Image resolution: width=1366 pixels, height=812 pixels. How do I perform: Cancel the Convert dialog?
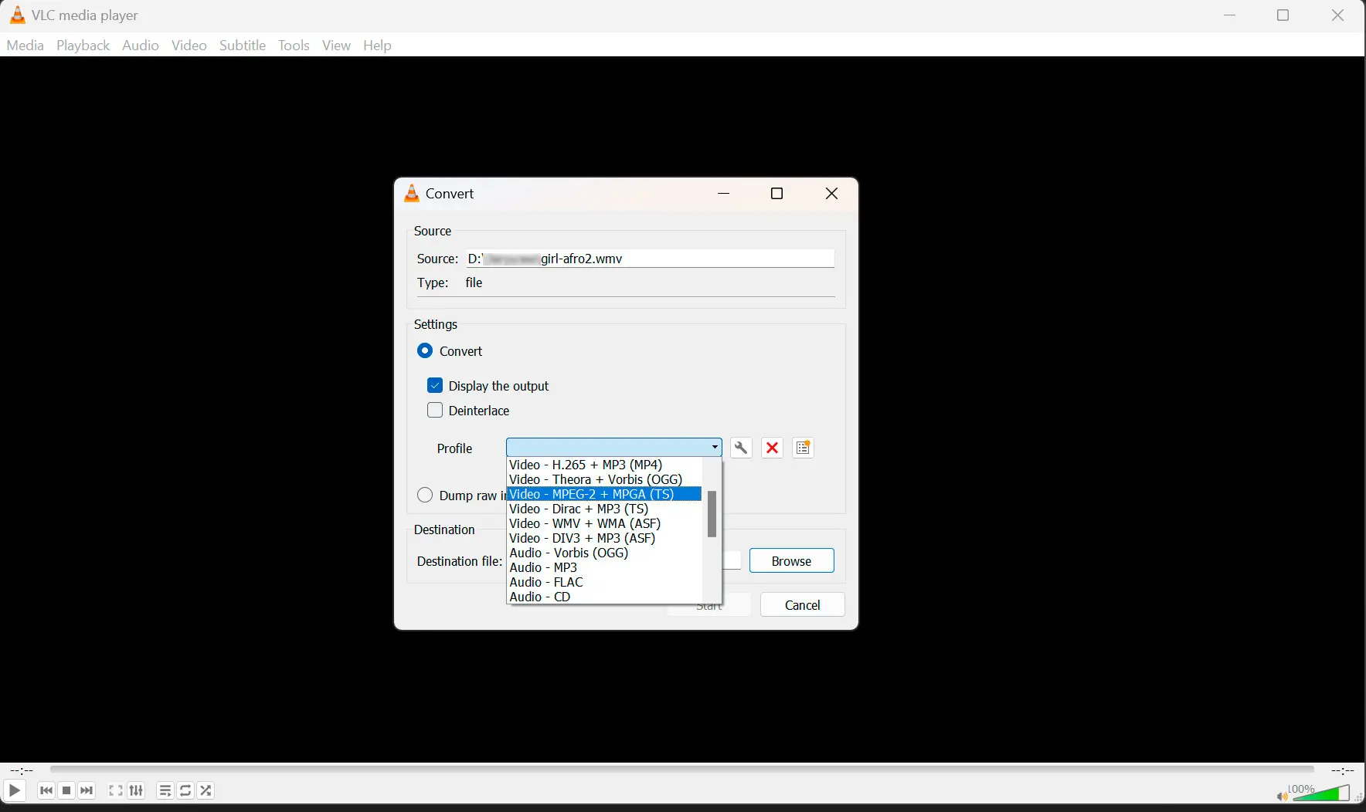(802, 604)
